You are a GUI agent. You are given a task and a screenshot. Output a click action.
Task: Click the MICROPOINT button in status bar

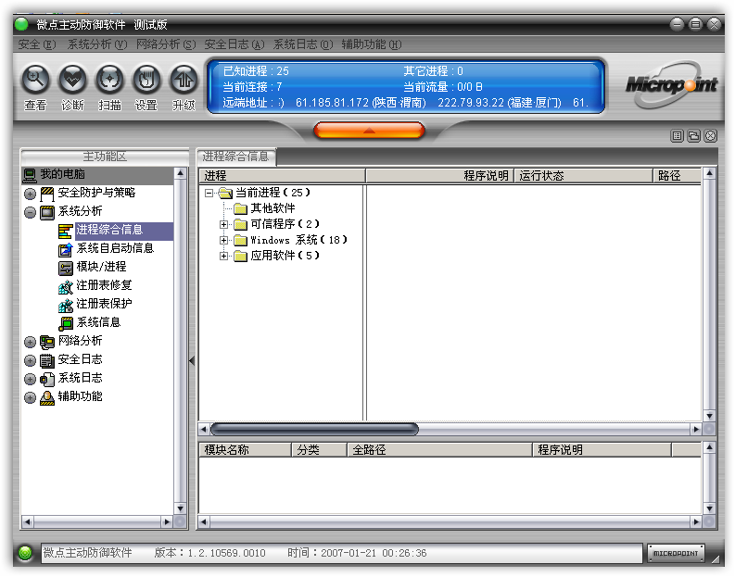click(676, 553)
